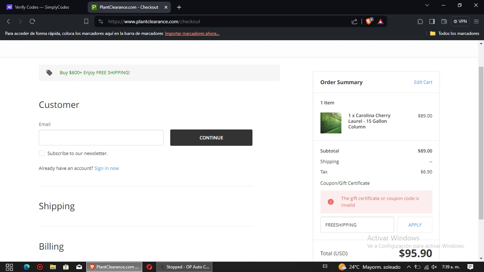
Task: Toggle the browser sidebar panel icon
Action: pyautogui.click(x=432, y=22)
